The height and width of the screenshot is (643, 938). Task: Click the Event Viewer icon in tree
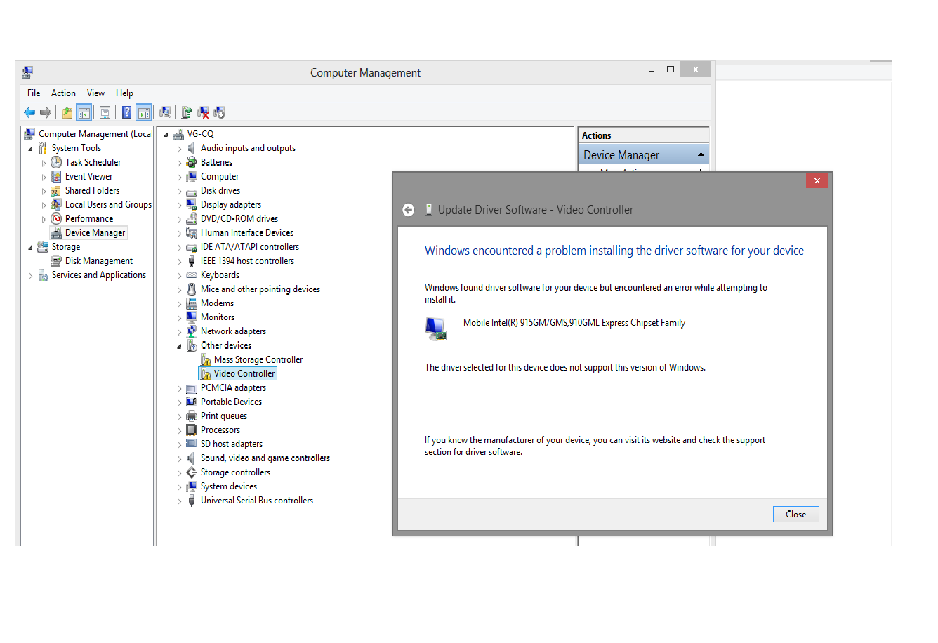coord(56,176)
